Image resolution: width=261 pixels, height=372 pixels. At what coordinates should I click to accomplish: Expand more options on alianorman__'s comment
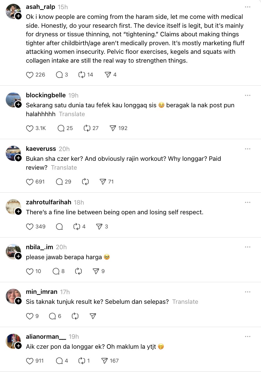[x=248, y=337]
